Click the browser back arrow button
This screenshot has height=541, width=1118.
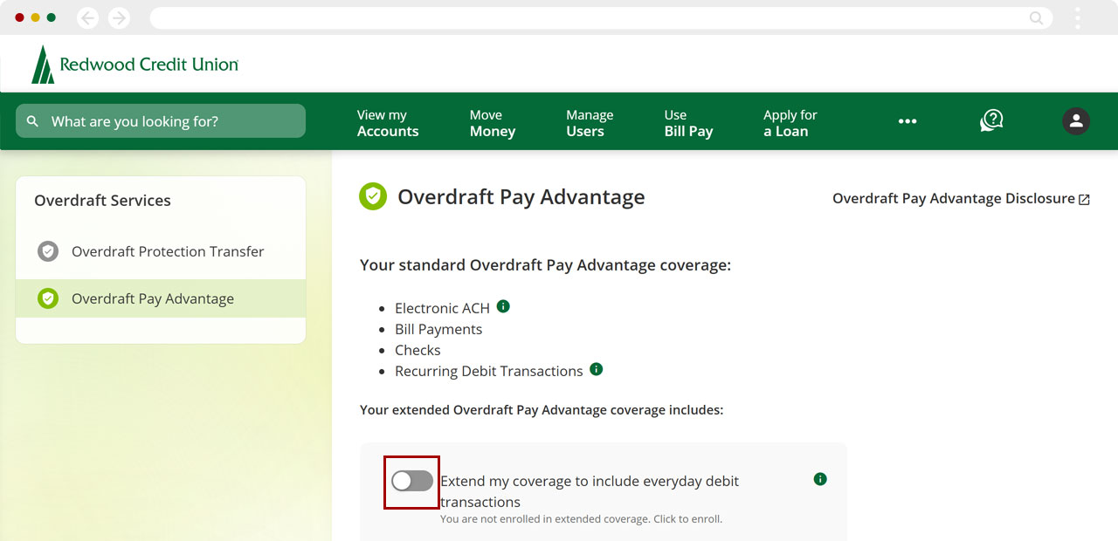(87, 17)
